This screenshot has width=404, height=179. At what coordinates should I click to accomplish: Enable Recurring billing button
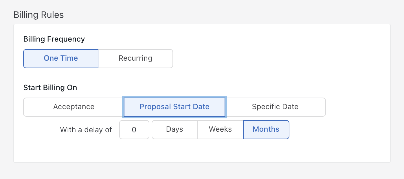coord(135,58)
